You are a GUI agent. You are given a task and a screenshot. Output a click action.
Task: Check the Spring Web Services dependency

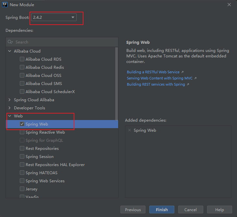pos(22,181)
